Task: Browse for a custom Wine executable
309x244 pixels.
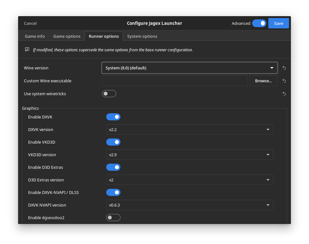Action: (x=263, y=81)
